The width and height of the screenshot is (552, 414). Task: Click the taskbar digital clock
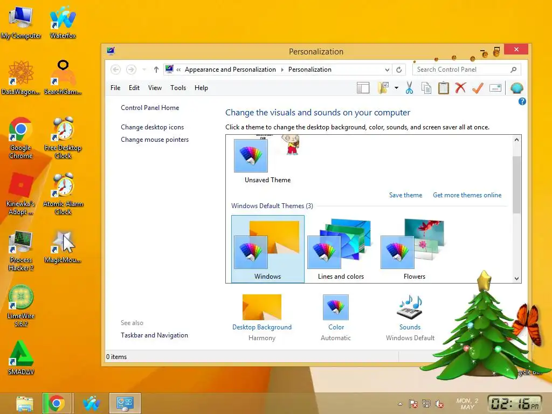pyautogui.click(x=514, y=403)
